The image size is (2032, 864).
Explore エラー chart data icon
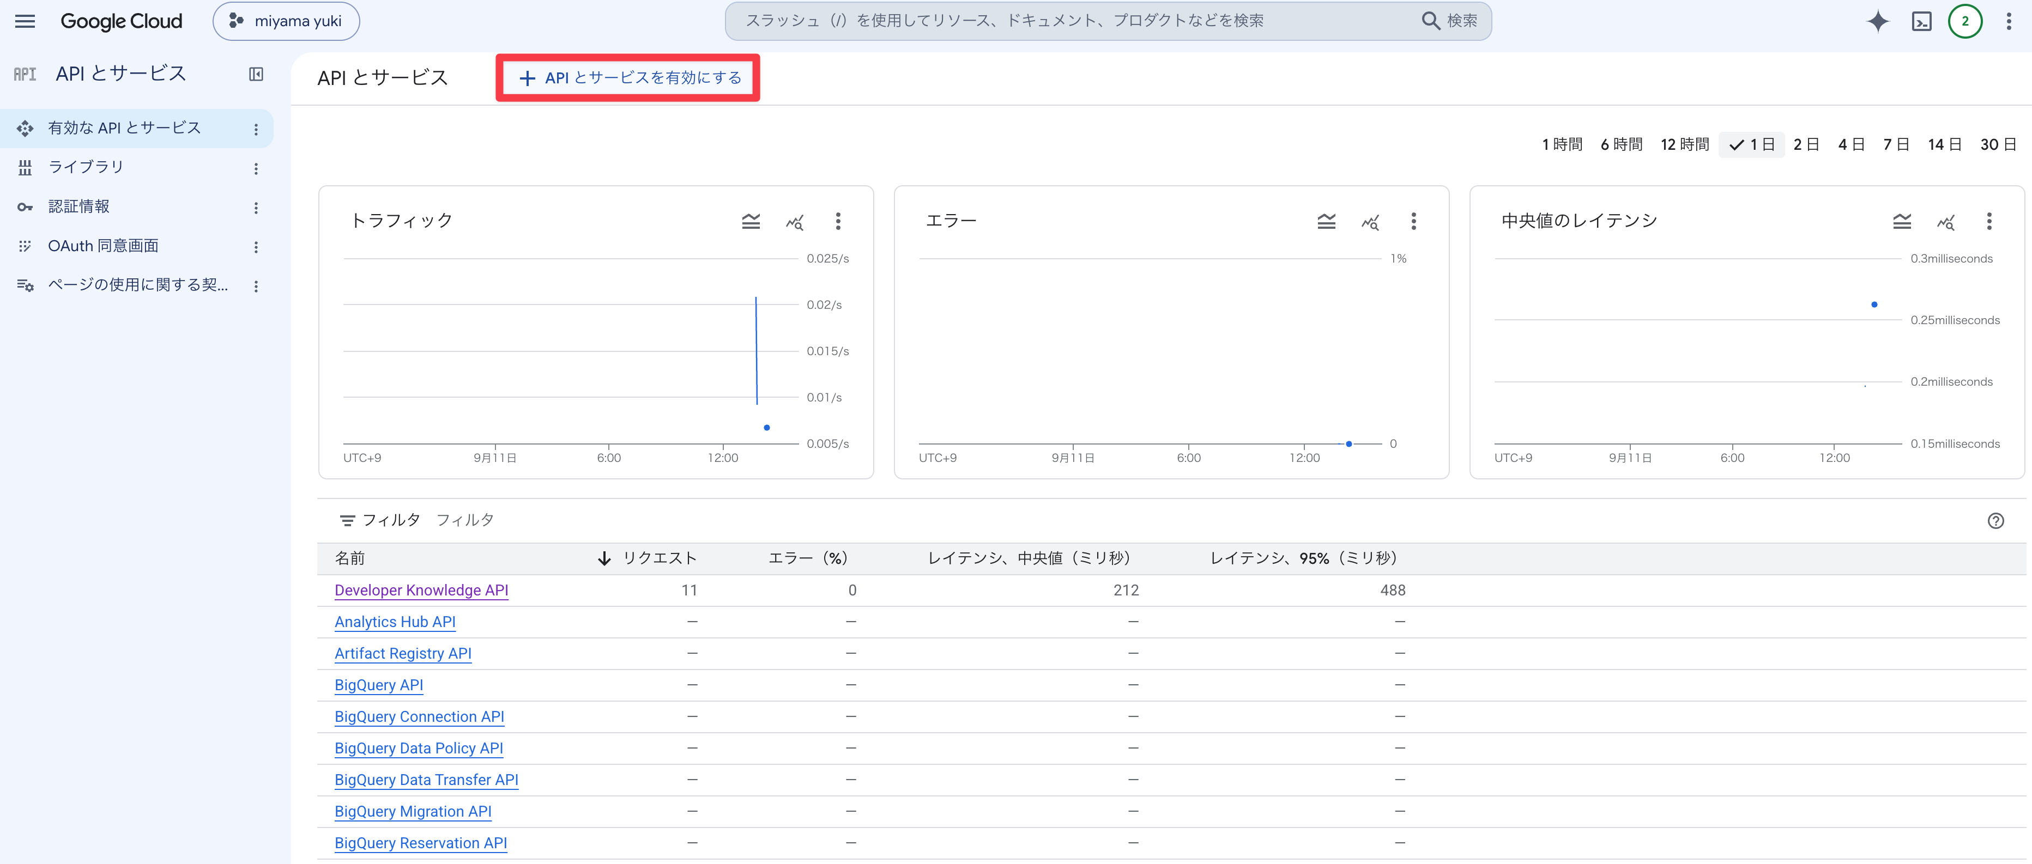pyautogui.click(x=1370, y=222)
